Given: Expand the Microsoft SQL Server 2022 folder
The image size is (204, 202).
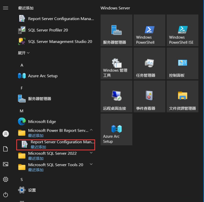Looking at the screenshot, I should coord(56,156).
